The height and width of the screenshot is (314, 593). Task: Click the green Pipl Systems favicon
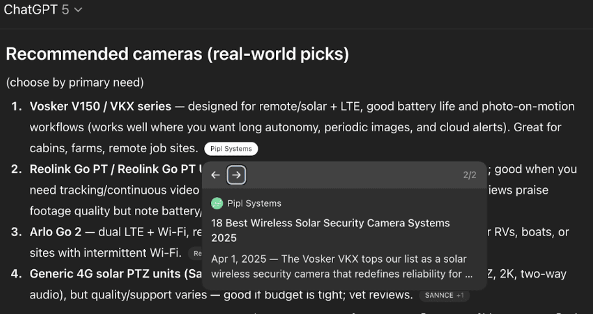pyautogui.click(x=217, y=203)
